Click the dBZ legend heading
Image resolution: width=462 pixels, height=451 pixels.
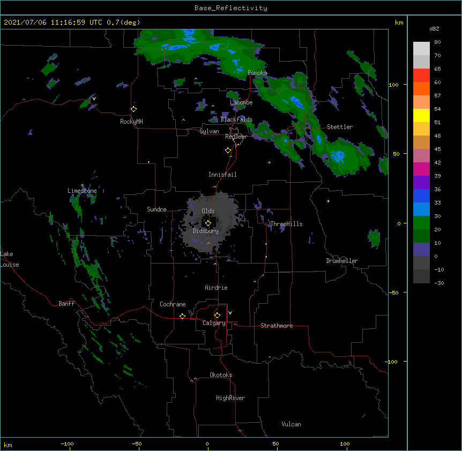434,28
